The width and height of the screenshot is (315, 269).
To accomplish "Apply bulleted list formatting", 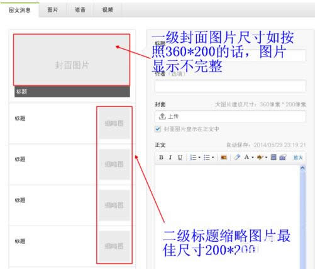I will tap(207, 157).
